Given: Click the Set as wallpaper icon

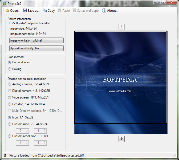Looking at the screenshot, I should pos(74,10).
